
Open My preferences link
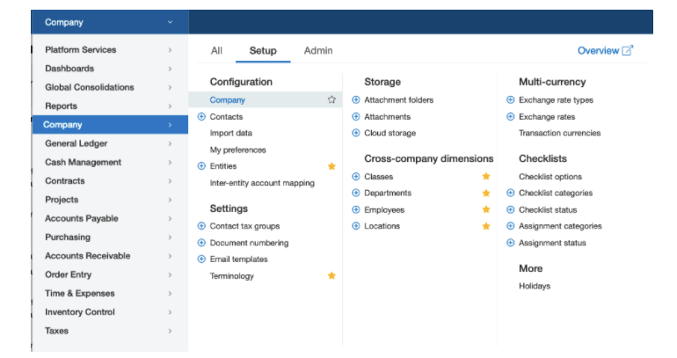tap(238, 150)
